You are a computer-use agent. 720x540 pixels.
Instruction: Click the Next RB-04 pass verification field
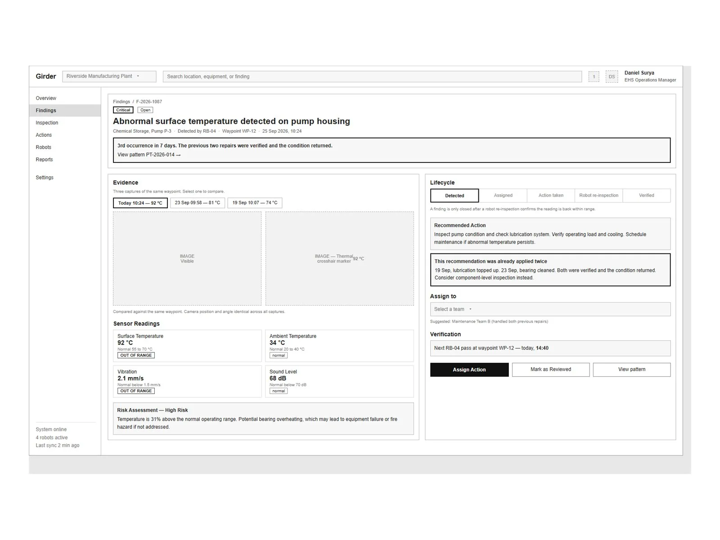[550, 348]
